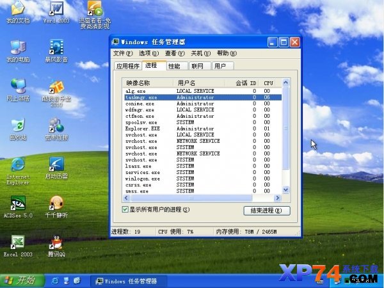Open the Excel 2003 desktop shortcut
Image resolution: width=384 pixels, height=288 pixels.
(x=18, y=246)
